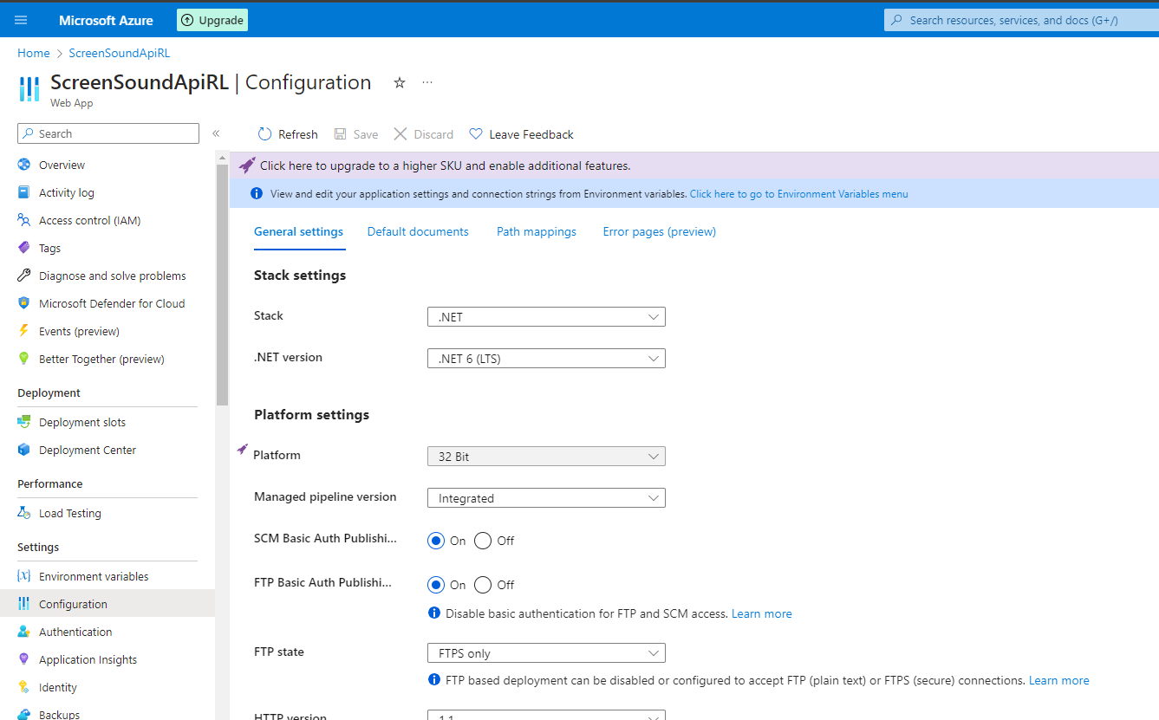The height and width of the screenshot is (720, 1159).
Task: Click the sidebar vertical scrollbar
Action: pos(222,284)
